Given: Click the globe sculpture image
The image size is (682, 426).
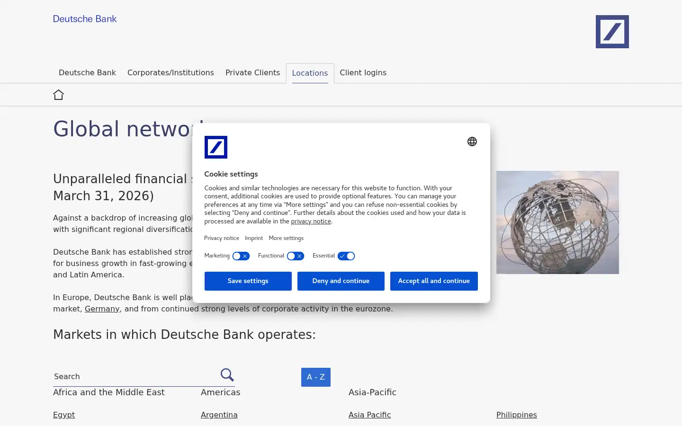Looking at the screenshot, I should (x=557, y=222).
